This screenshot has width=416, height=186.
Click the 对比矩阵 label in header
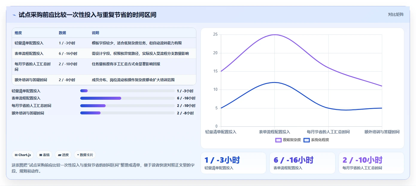coord(396,14)
